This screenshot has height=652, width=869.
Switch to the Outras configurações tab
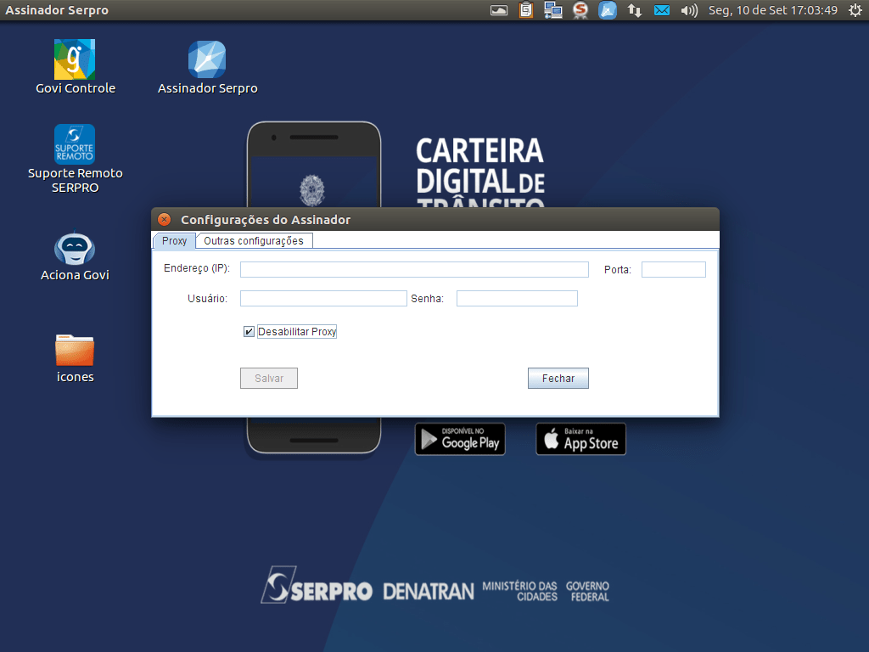pyautogui.click(x=254, y=241)
